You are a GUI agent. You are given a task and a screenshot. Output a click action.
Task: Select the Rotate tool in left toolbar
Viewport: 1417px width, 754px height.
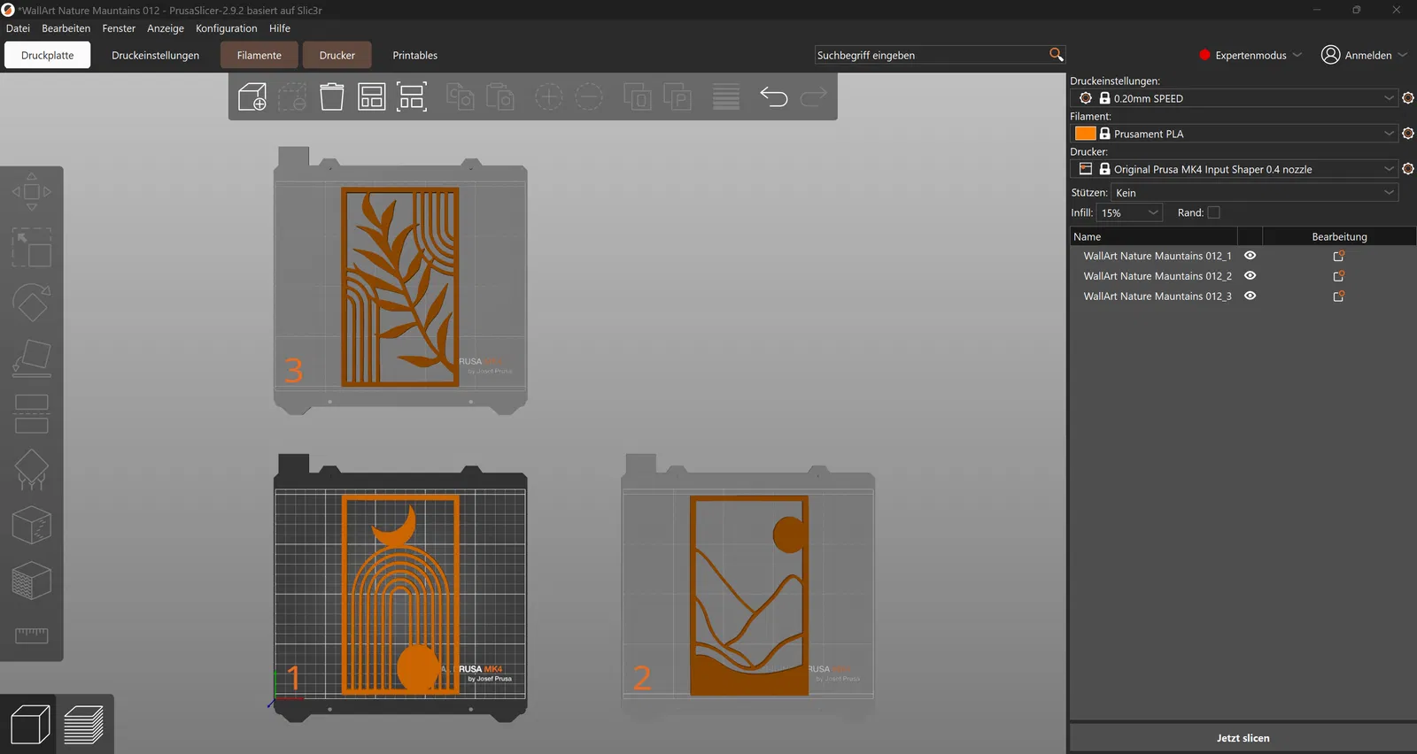point(31,303)
